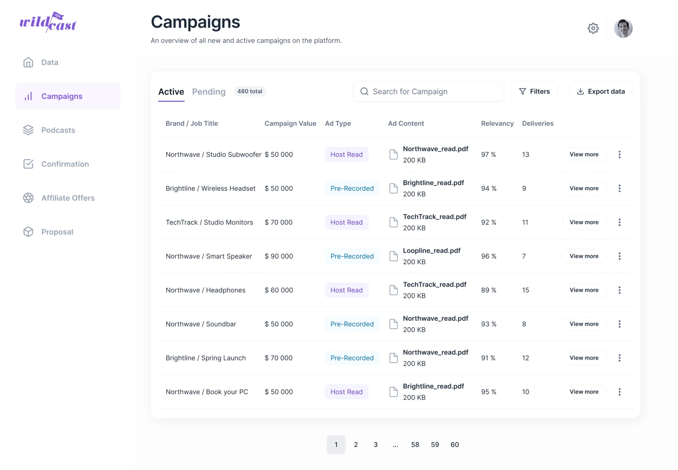Go to page 3
Viewport: 678px width, 470px height.
(376, 445)
